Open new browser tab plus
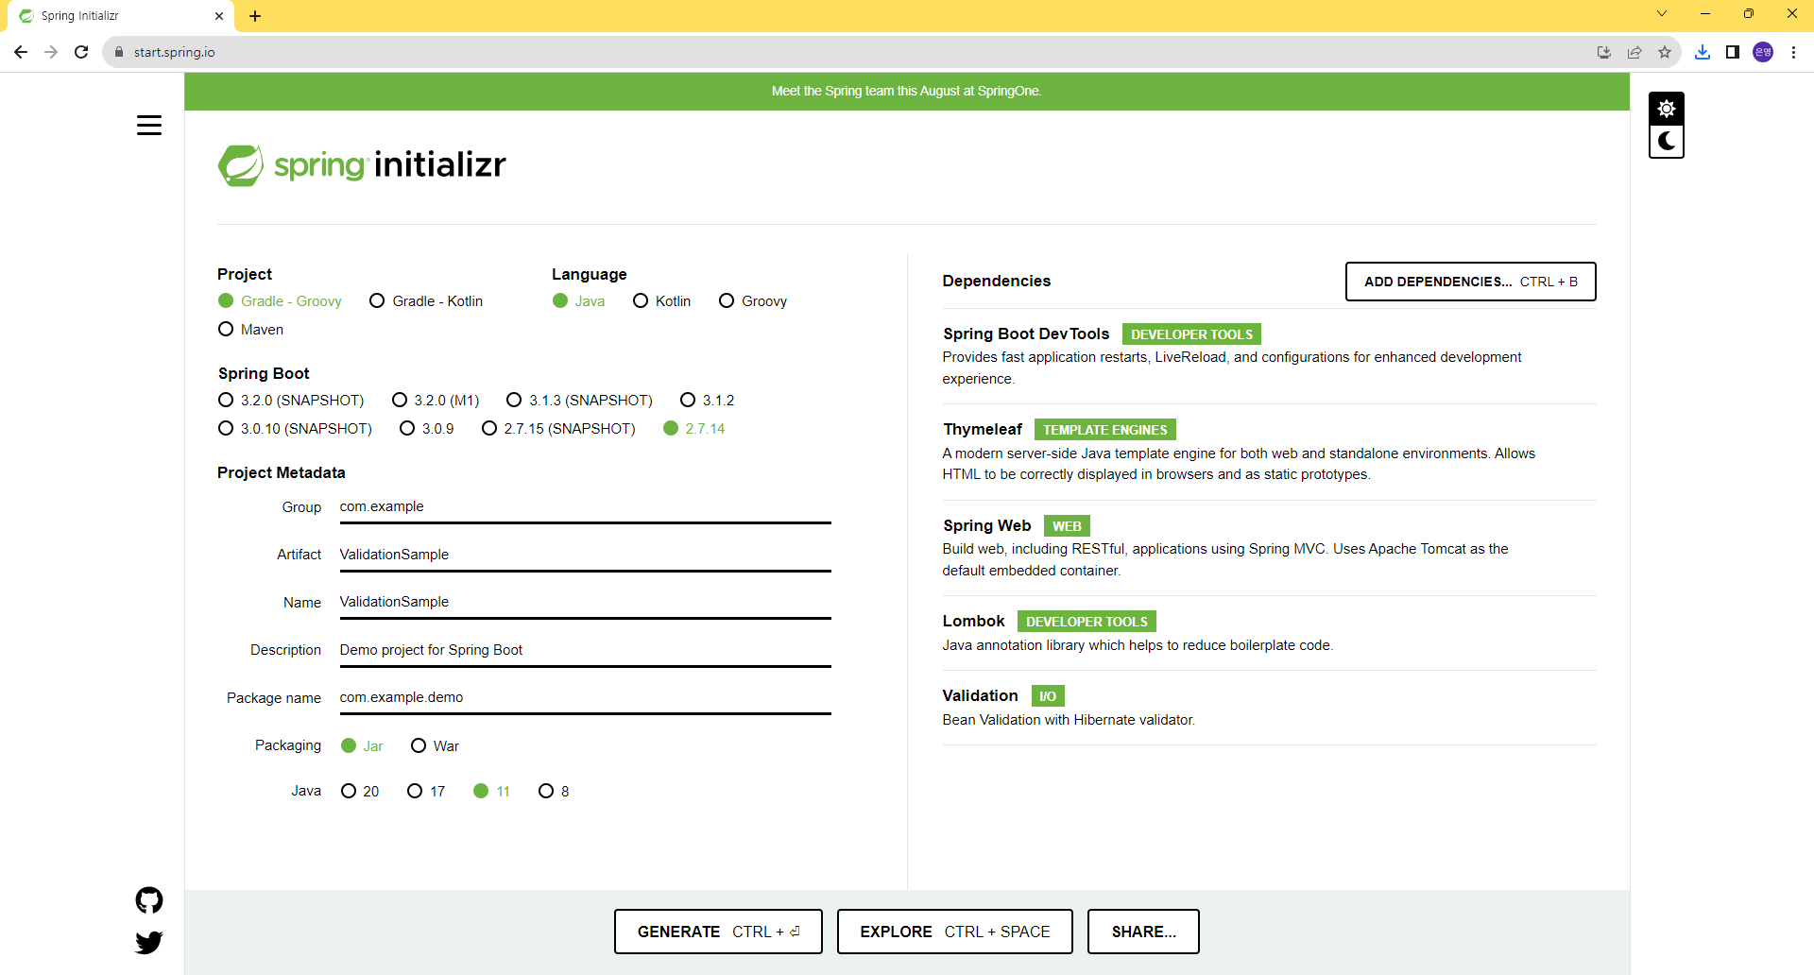This screenshot has width=1814, height=975. pos(255,16)
